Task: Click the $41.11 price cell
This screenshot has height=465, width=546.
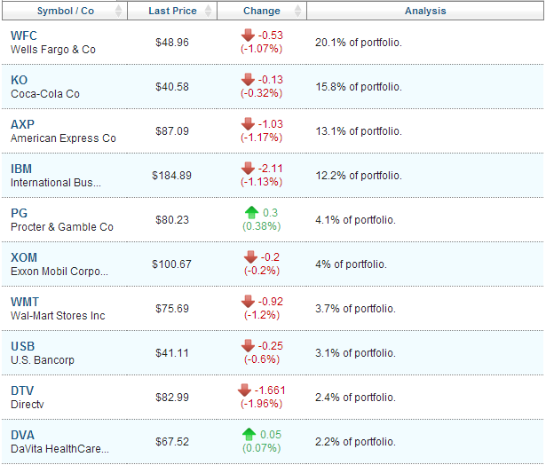Action: click(x=172, y=353)
